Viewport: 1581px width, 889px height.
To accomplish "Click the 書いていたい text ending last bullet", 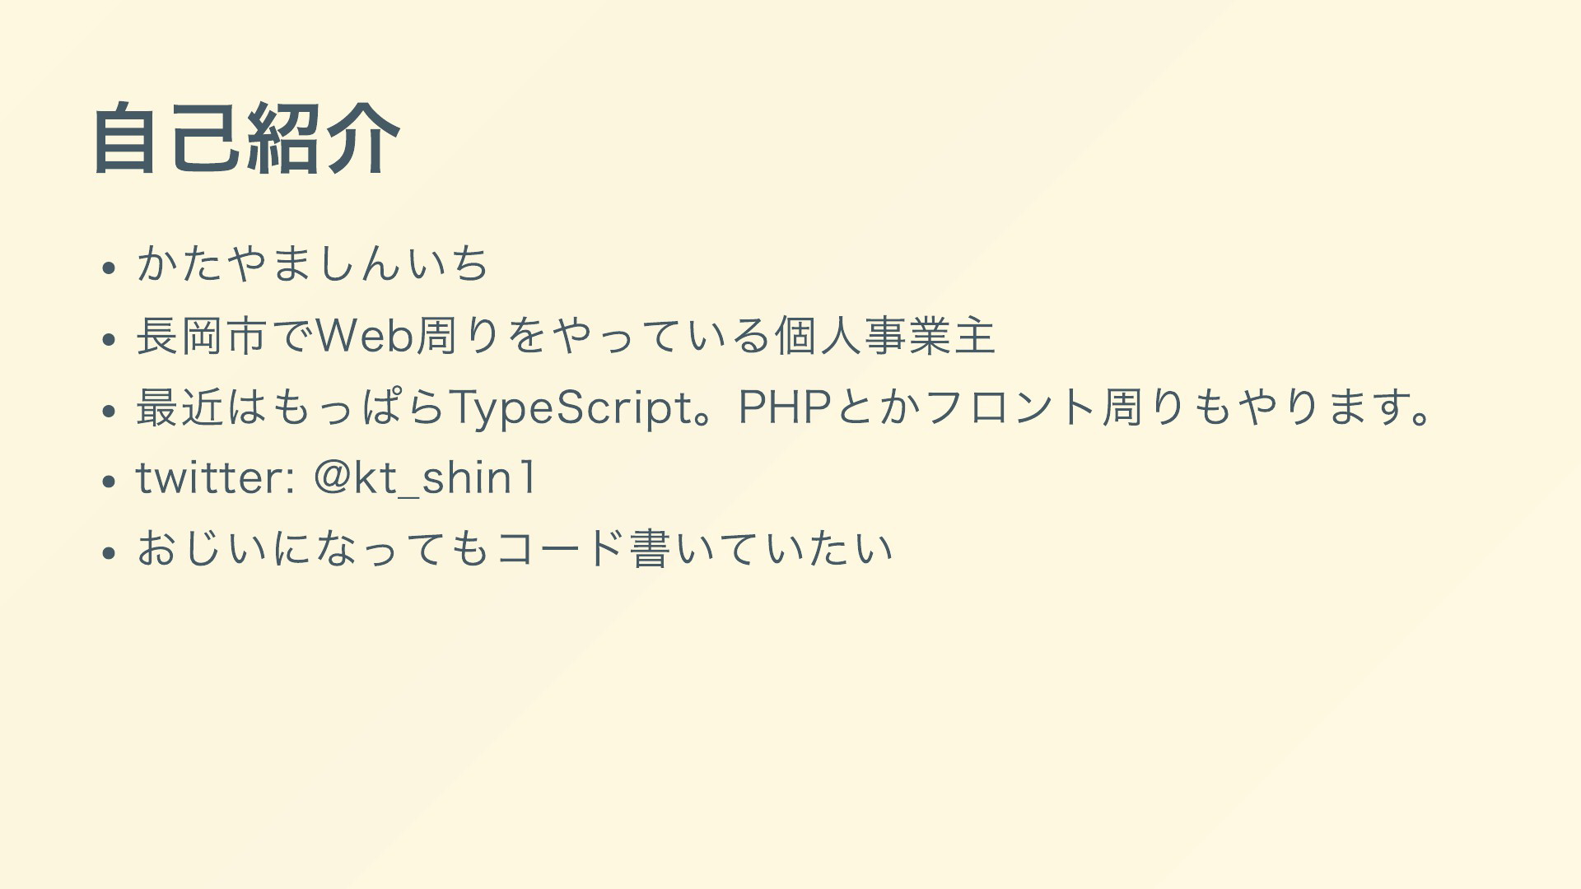I will click(762, 548).
